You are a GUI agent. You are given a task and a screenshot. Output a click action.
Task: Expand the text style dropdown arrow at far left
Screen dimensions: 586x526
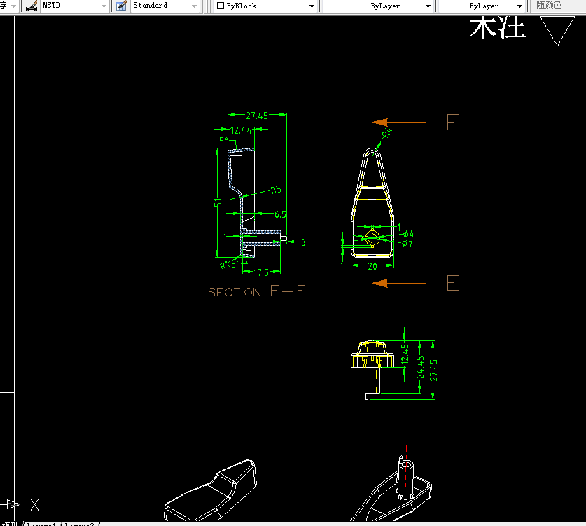(x=14, y=6)
